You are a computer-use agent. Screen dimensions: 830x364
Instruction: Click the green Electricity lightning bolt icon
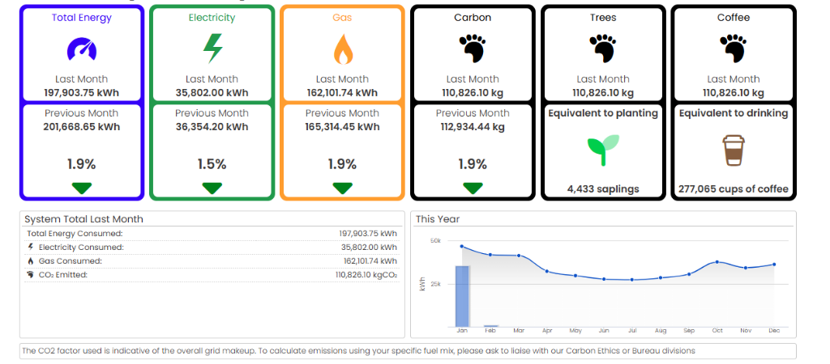pyautogui.click(x=212, y=49)
